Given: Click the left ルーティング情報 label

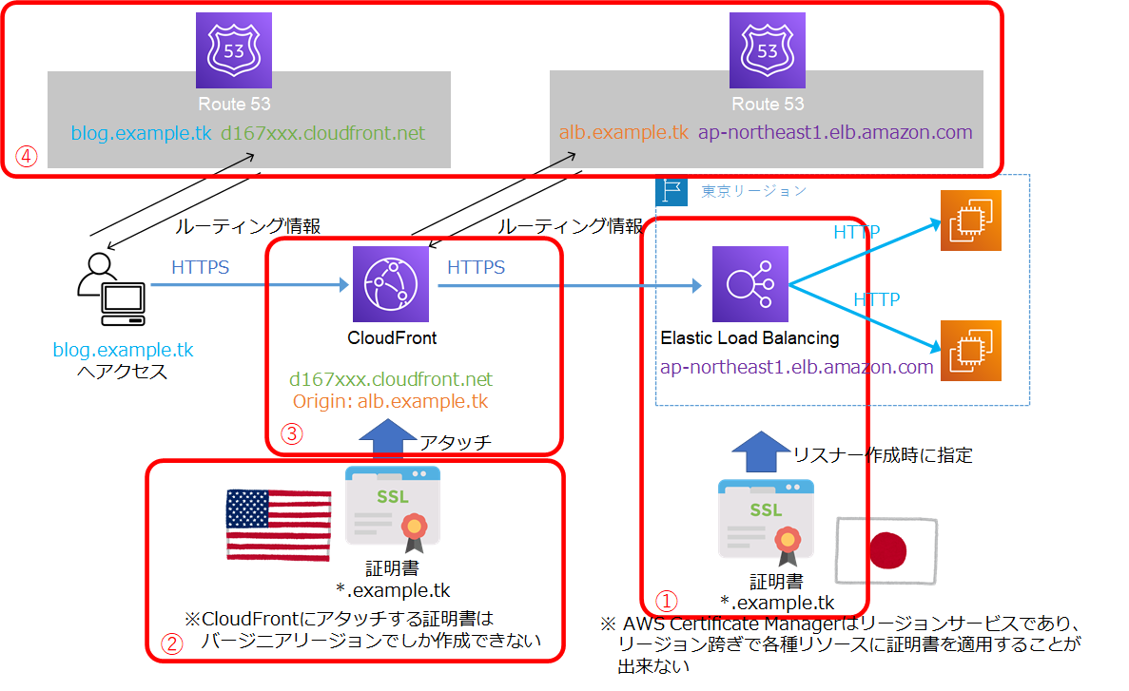Looking at the screenshot, I should 247,226.
